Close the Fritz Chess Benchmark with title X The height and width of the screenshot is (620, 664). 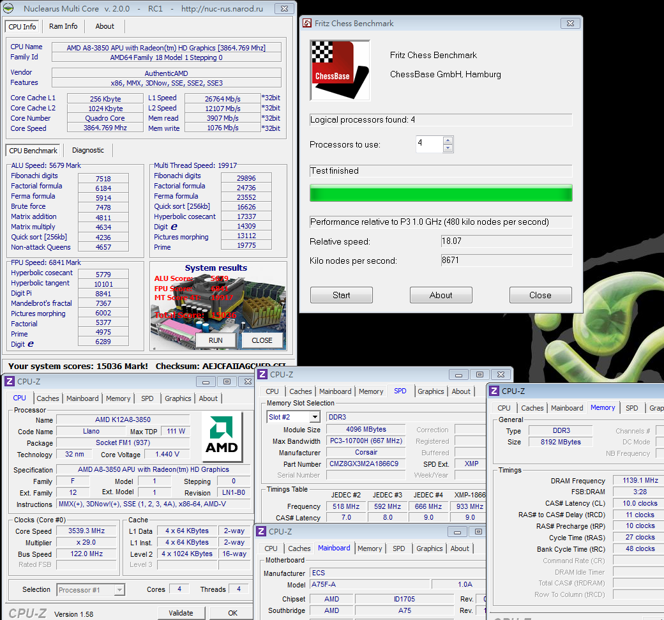click(570, 23)
